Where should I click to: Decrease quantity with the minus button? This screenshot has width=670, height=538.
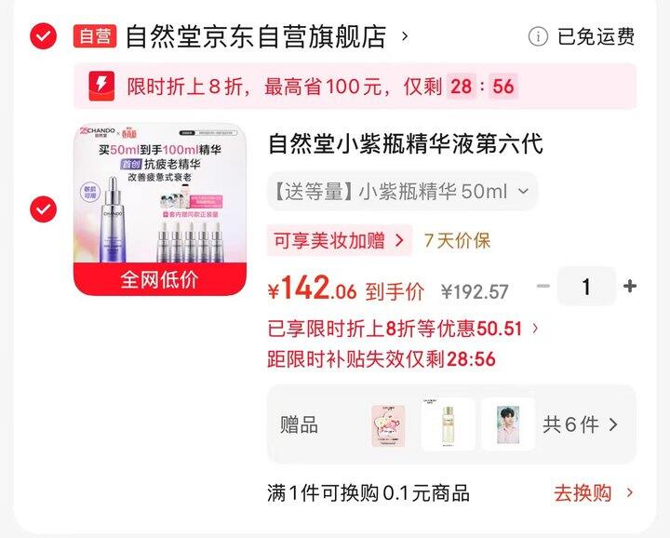click(x=543, y=286)
